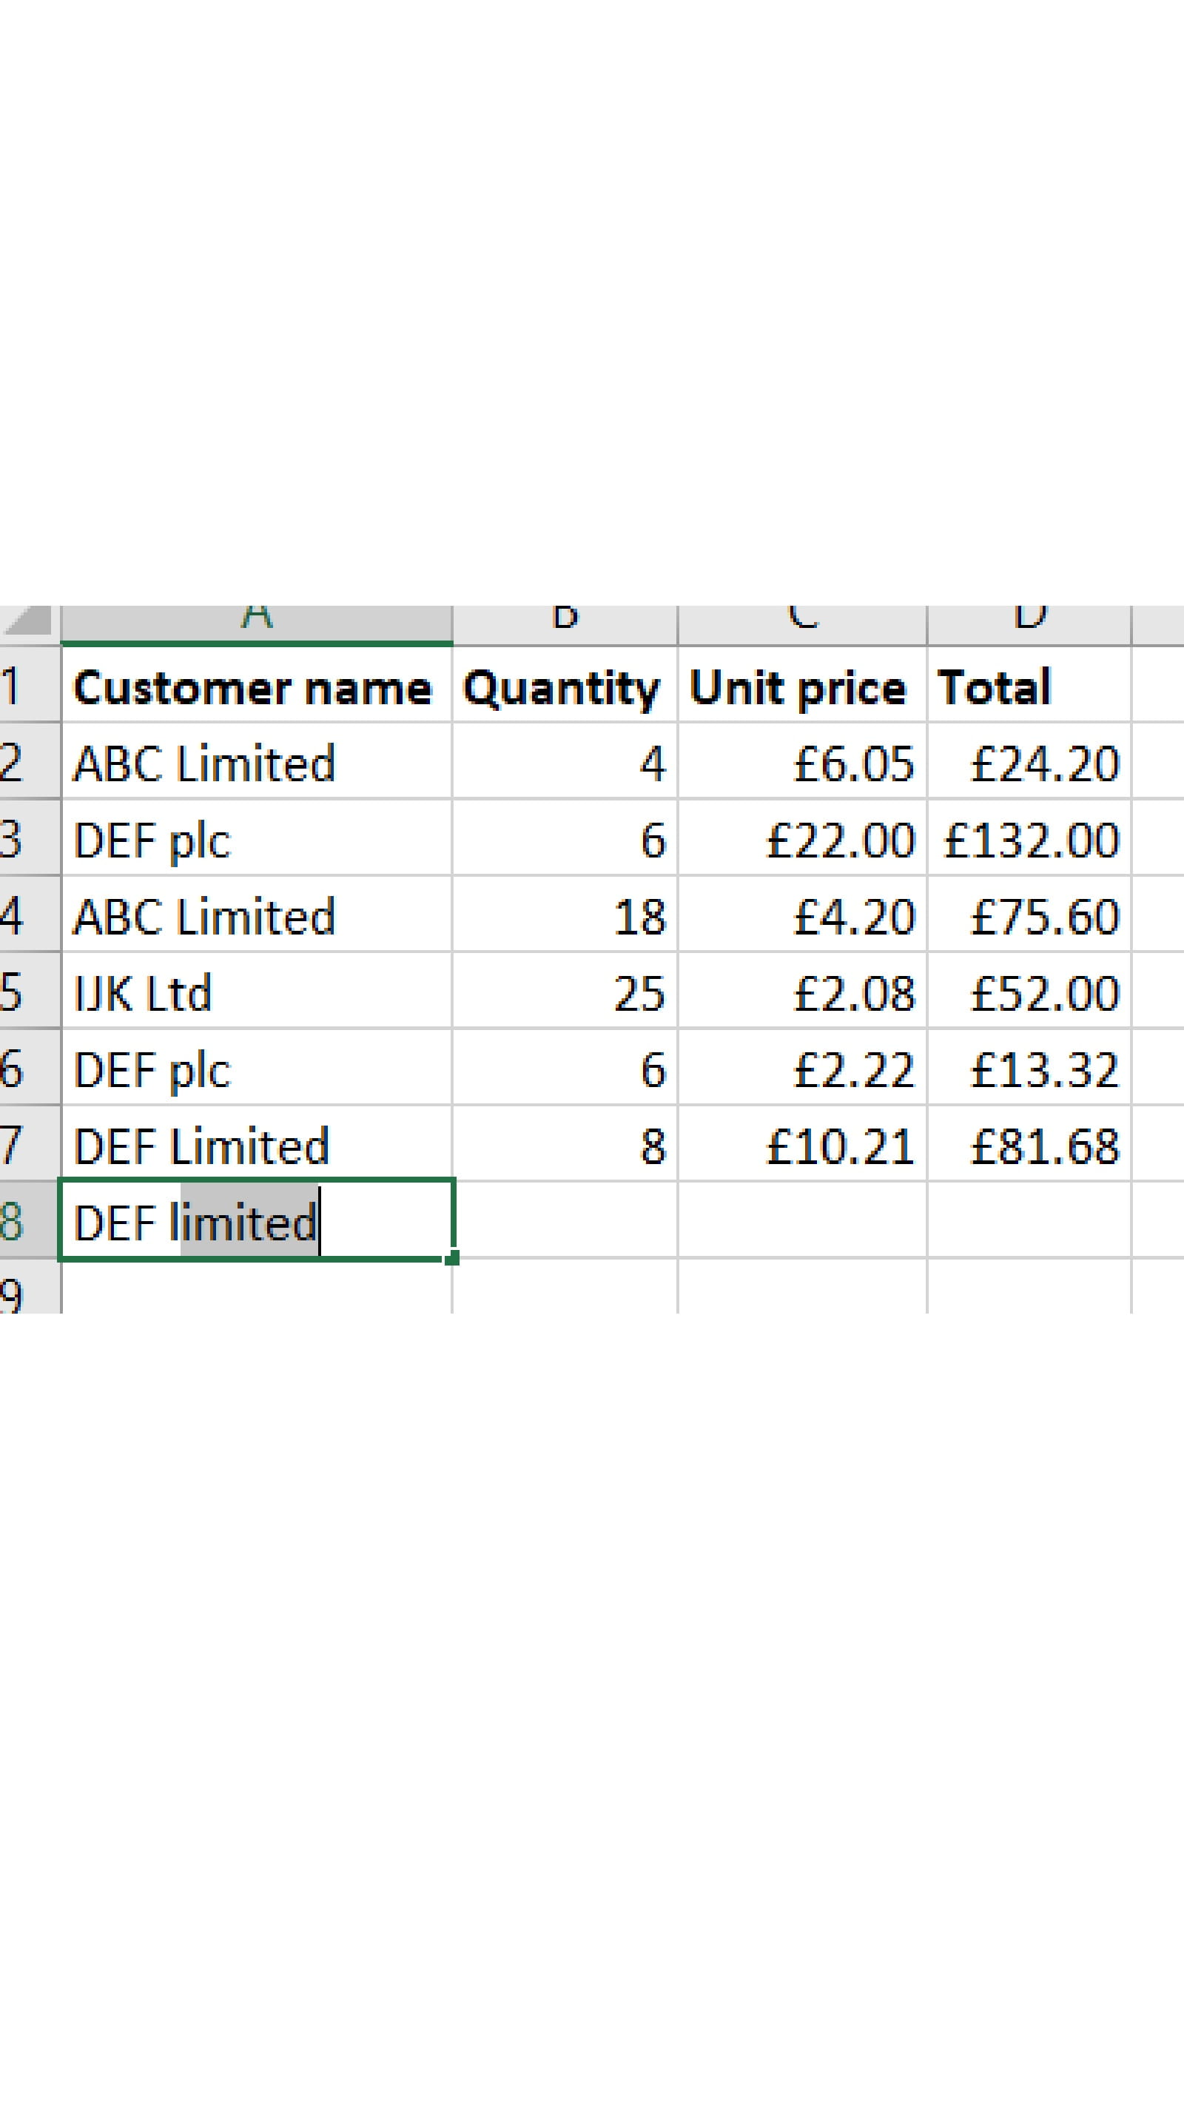Select column B header
The height and width of the screenshot is (2106, 1184).
(x=565, y=623)
